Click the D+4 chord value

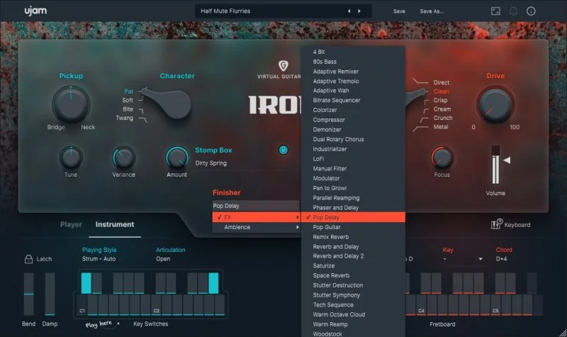click(501, 259)
